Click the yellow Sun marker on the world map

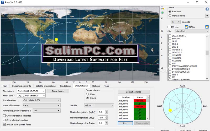56,40
